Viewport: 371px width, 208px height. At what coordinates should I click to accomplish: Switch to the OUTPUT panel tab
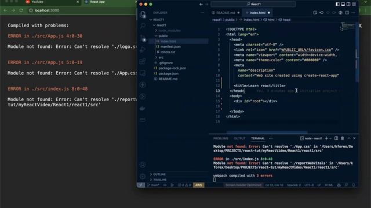[239, 139]
